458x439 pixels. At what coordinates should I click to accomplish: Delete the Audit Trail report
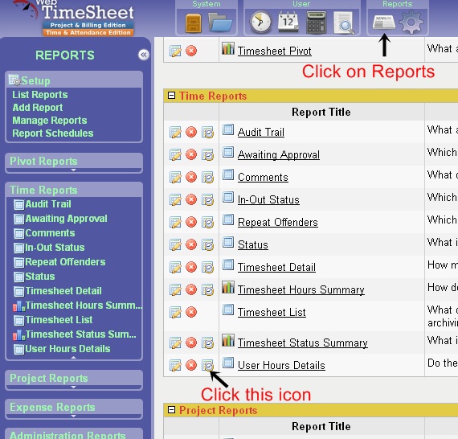[191, 132]
